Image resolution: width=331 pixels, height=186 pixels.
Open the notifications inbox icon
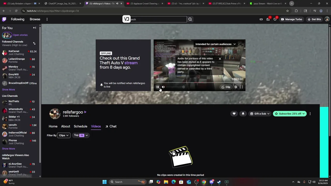pos(268,19)
